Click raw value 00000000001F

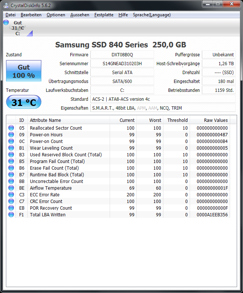click(x=212, y=188)
